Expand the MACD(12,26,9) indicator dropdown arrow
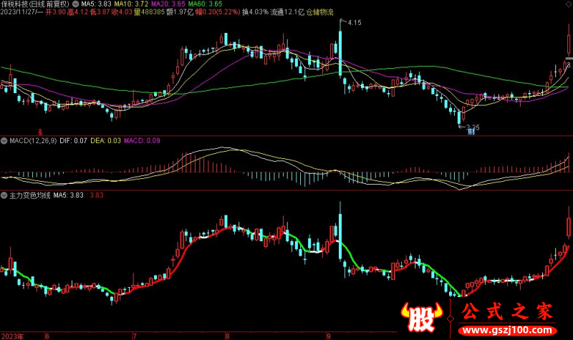The width and height of the screenshot is (573, 340). click(4, 140)
